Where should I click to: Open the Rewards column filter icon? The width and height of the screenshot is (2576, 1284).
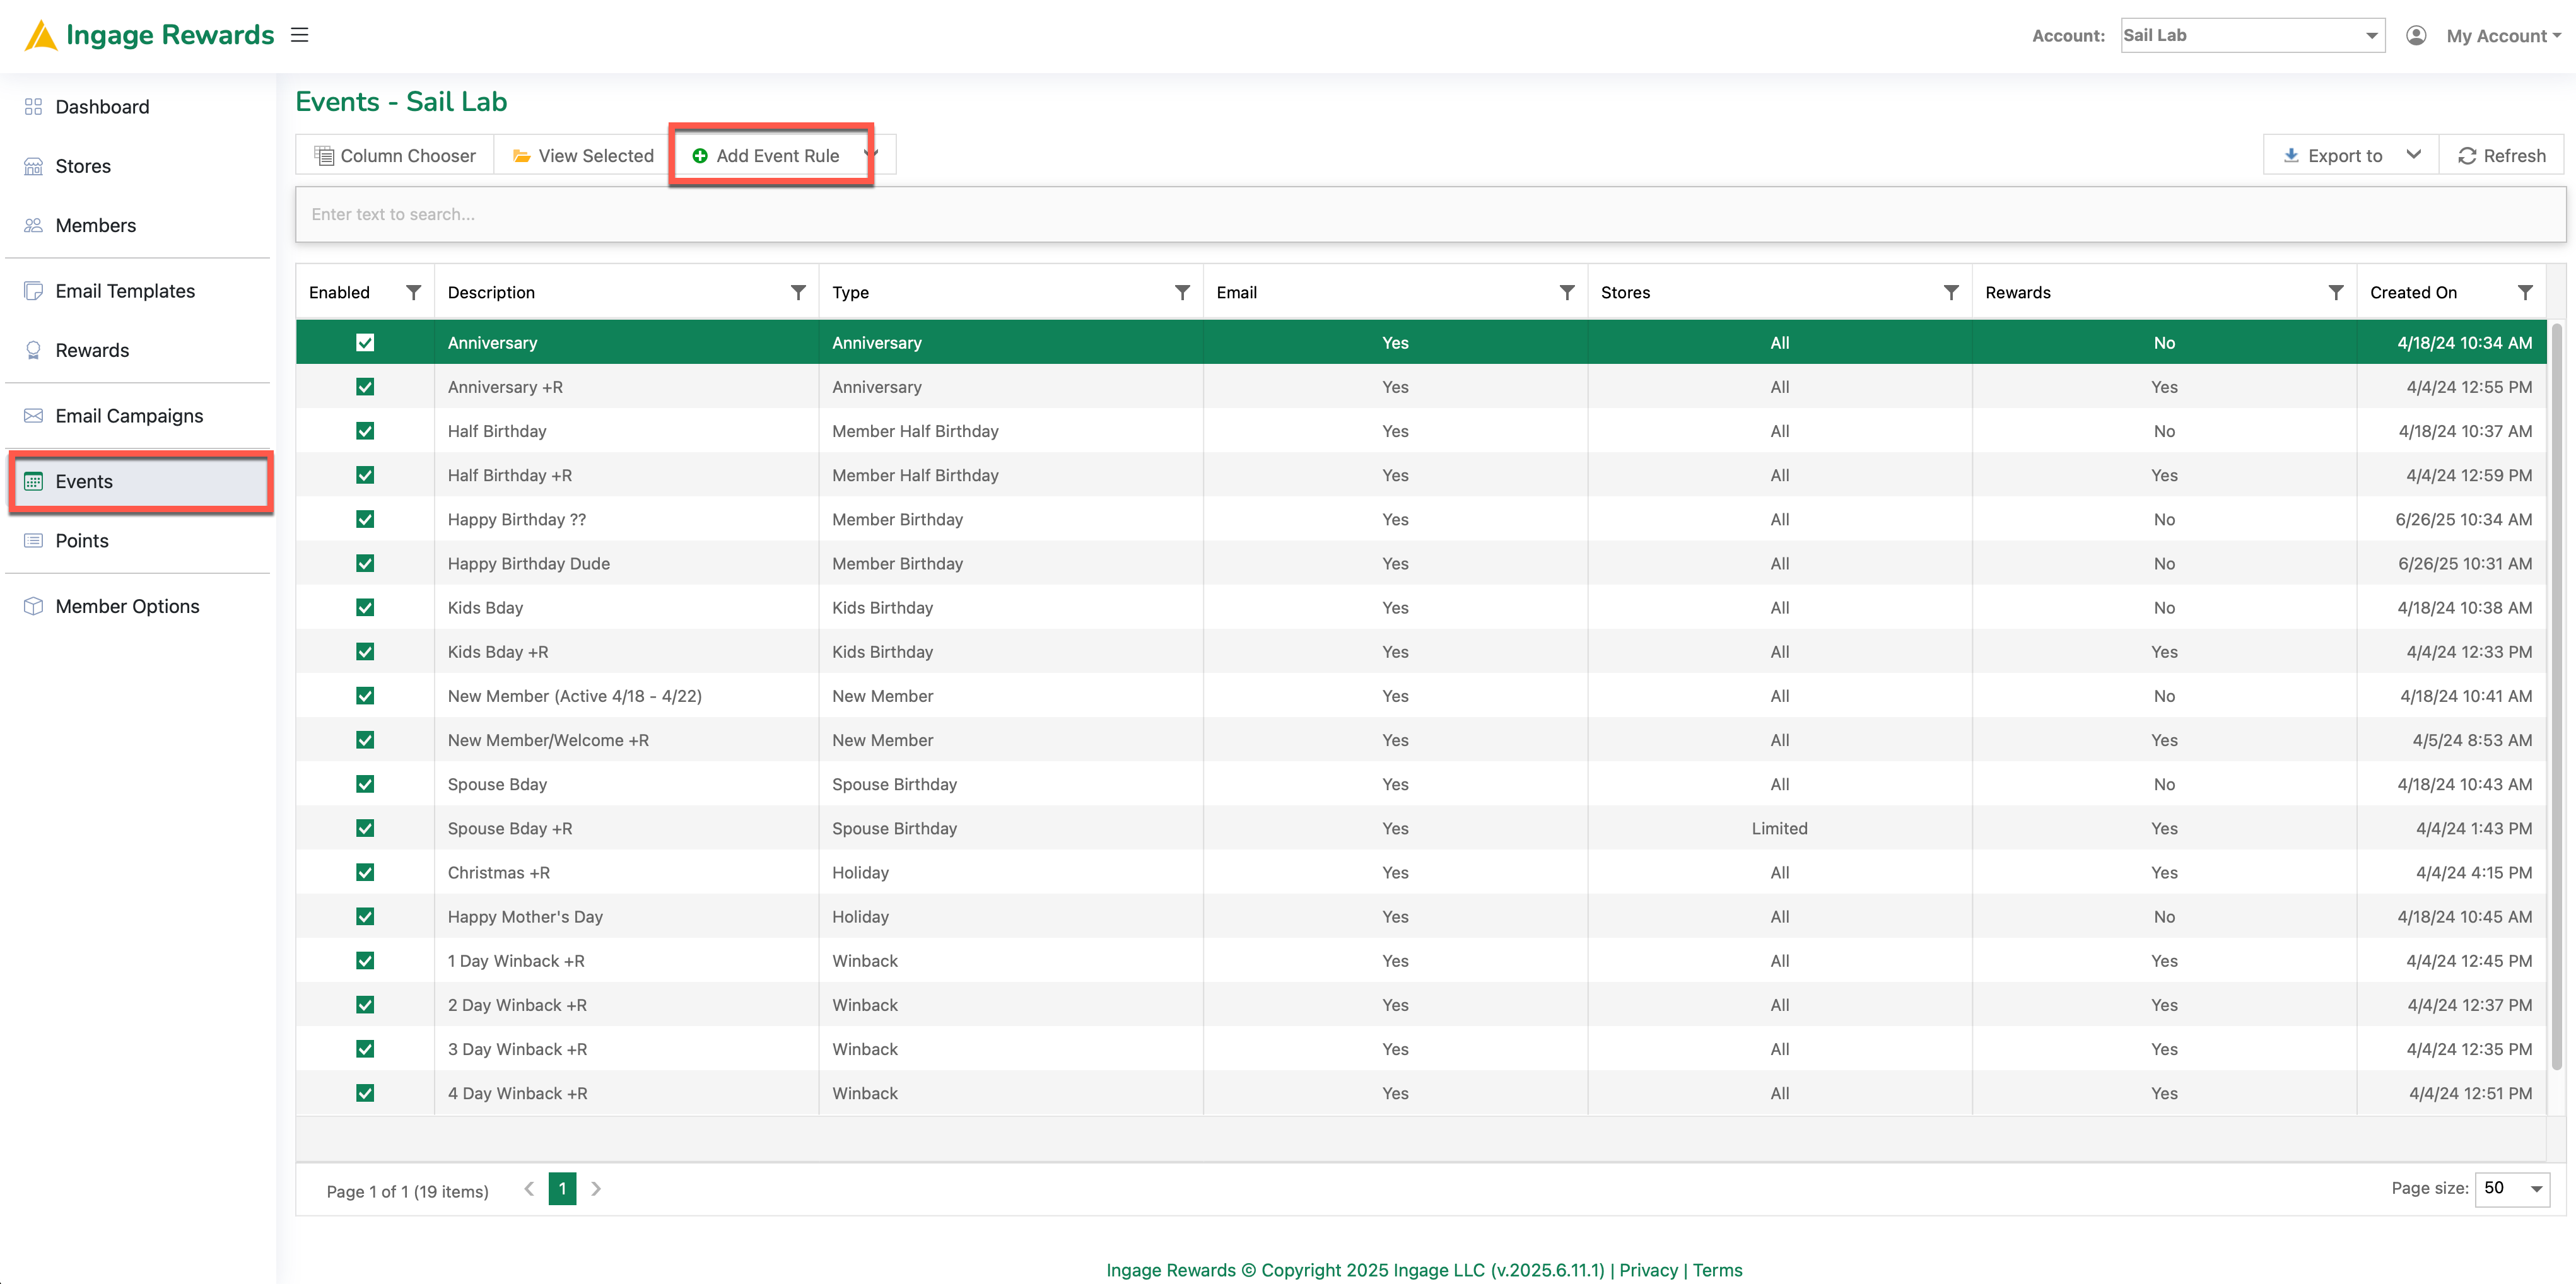[x=2335, y=292]
